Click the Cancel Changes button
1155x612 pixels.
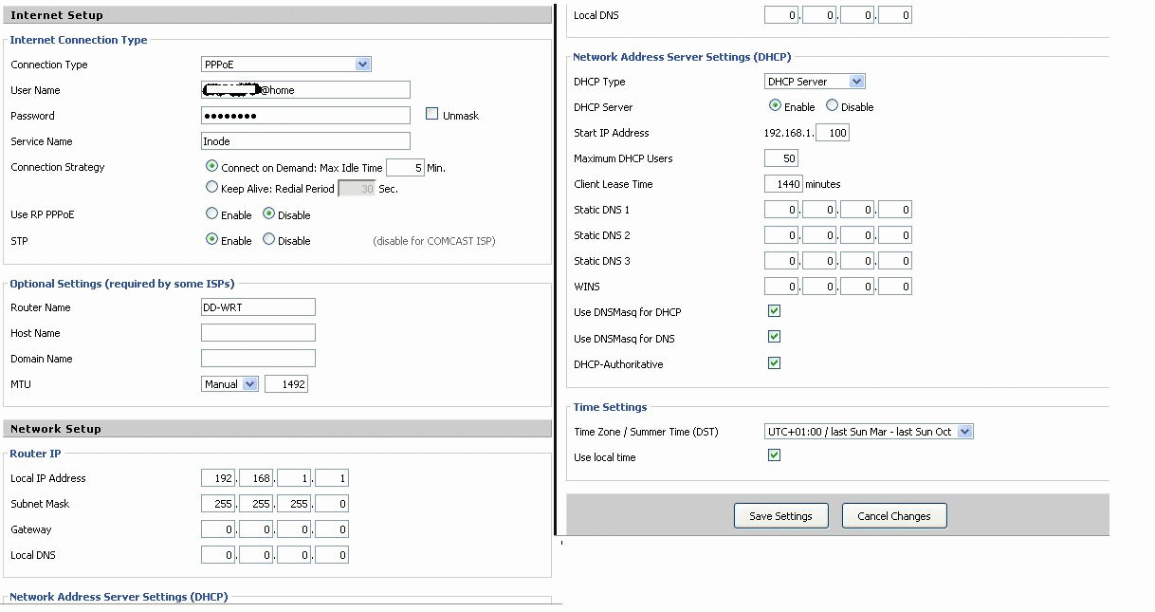click(894, 516)
